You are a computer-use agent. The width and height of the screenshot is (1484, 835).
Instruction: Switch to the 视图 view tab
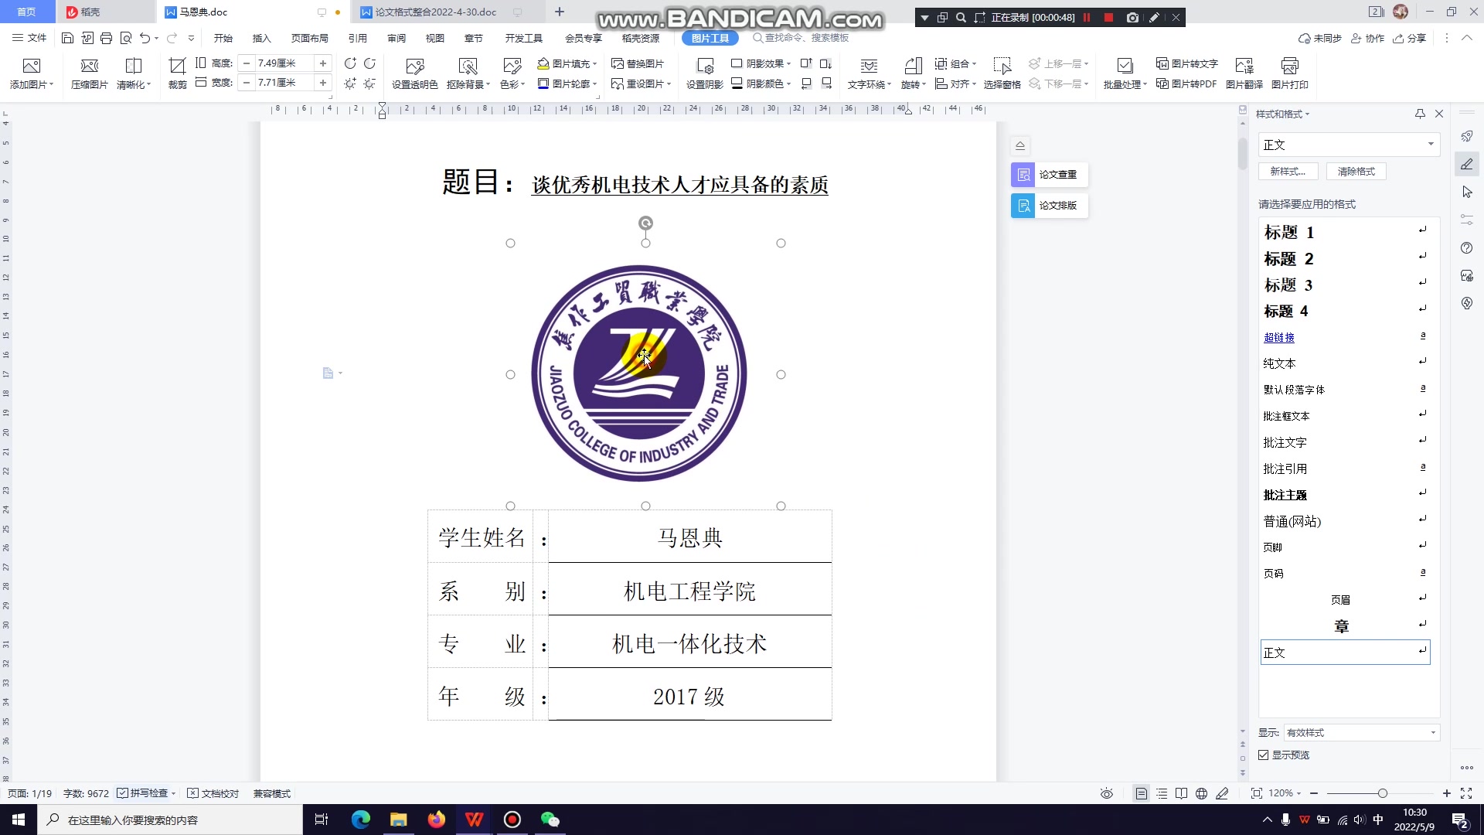[x=434, y=38]
